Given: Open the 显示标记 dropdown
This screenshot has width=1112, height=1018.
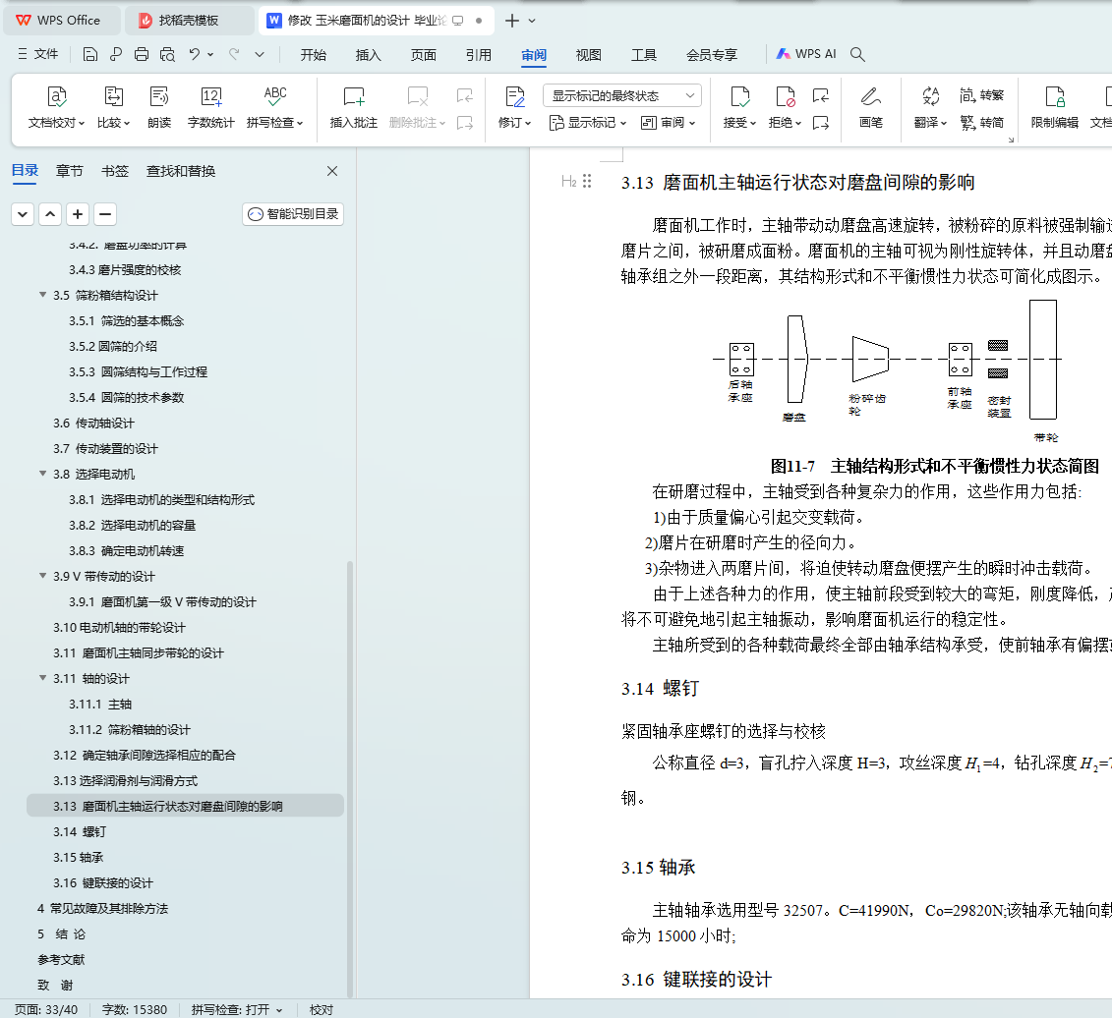Looking at the screenshot, I should click(x=588, y=123).
